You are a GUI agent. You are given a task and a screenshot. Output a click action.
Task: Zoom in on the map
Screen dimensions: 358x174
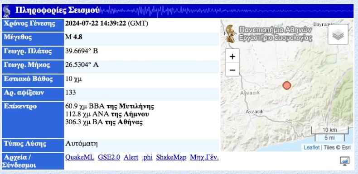coord(232,56)
